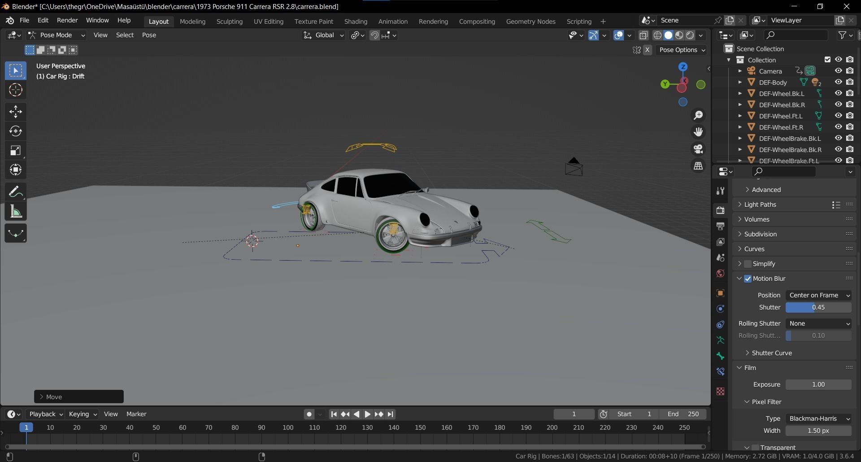The height and width of the screenshot is (462, 861).
Task: Open the Rolling Shutter dropdown
Action: [818, 323]
